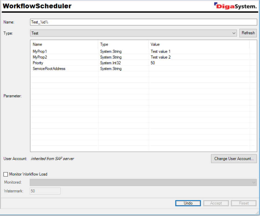
Task: Click the Type column header
Action: point(104,44)
